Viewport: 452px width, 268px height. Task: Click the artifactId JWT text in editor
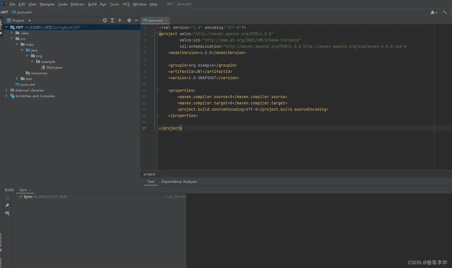(x=199, y=72)
